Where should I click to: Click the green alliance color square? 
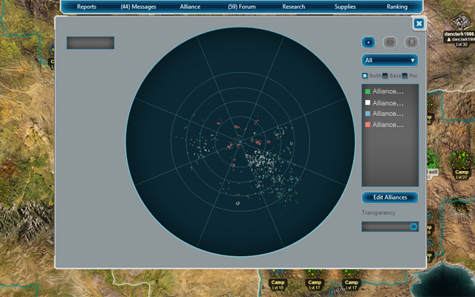tap(368, 92)
